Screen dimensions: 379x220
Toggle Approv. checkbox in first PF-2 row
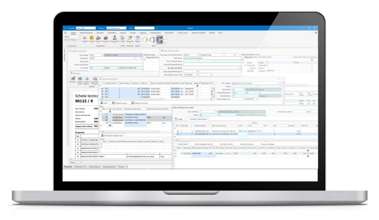[x=197, y=89]
